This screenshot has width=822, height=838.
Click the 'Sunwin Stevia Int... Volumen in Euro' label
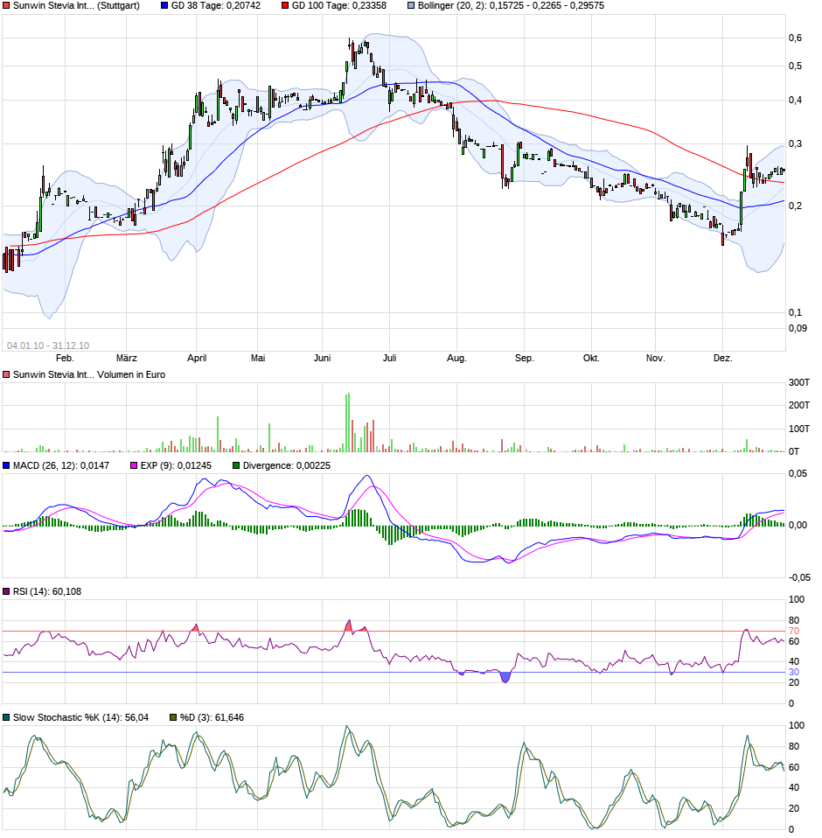89,374
